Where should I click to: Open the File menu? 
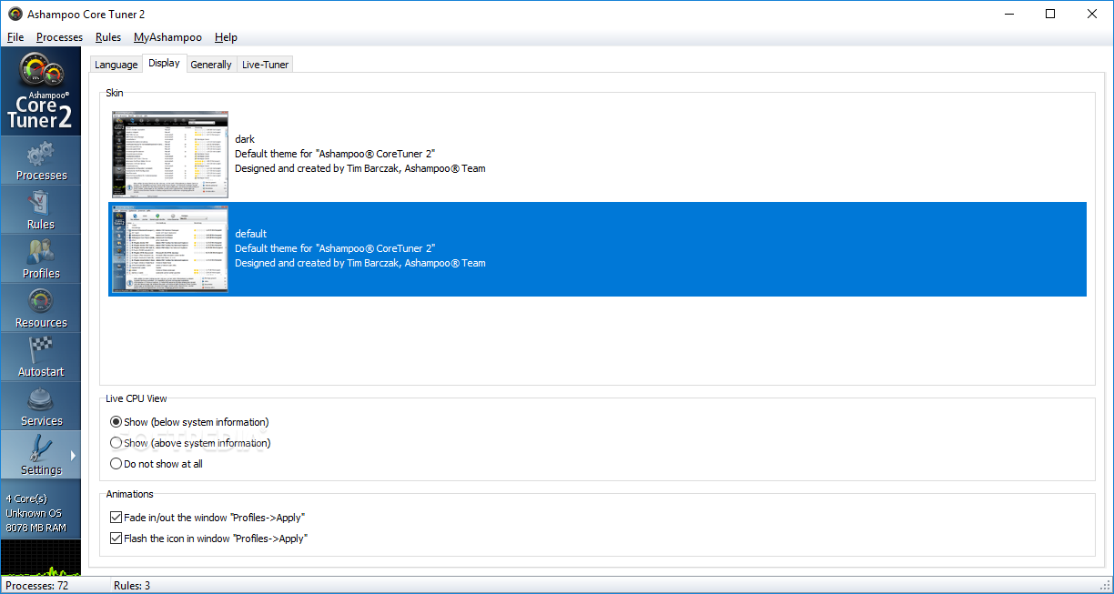click(x=15, y=37)
